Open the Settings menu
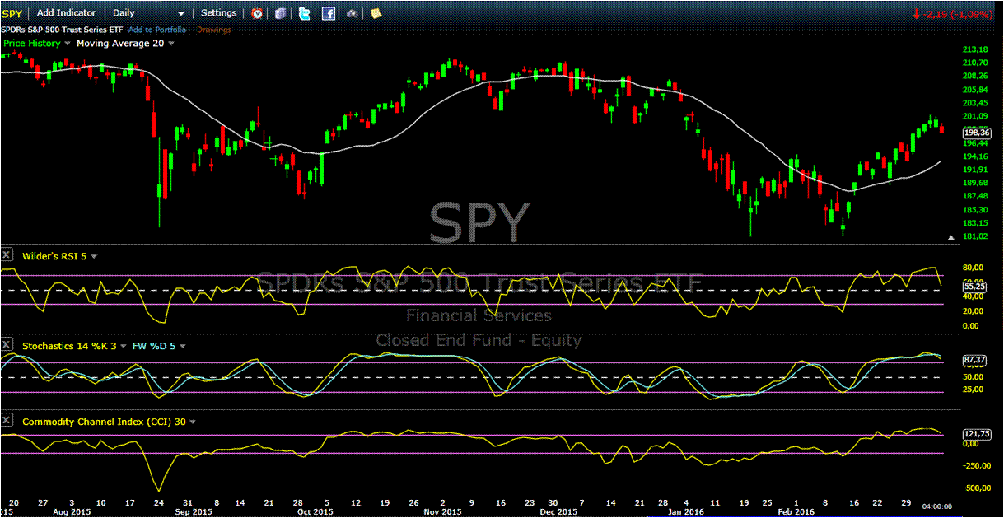The width and height of the screenshot is (1004, 518). 219,13
